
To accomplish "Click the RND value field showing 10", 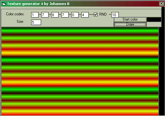I will [x=115, y=15].
